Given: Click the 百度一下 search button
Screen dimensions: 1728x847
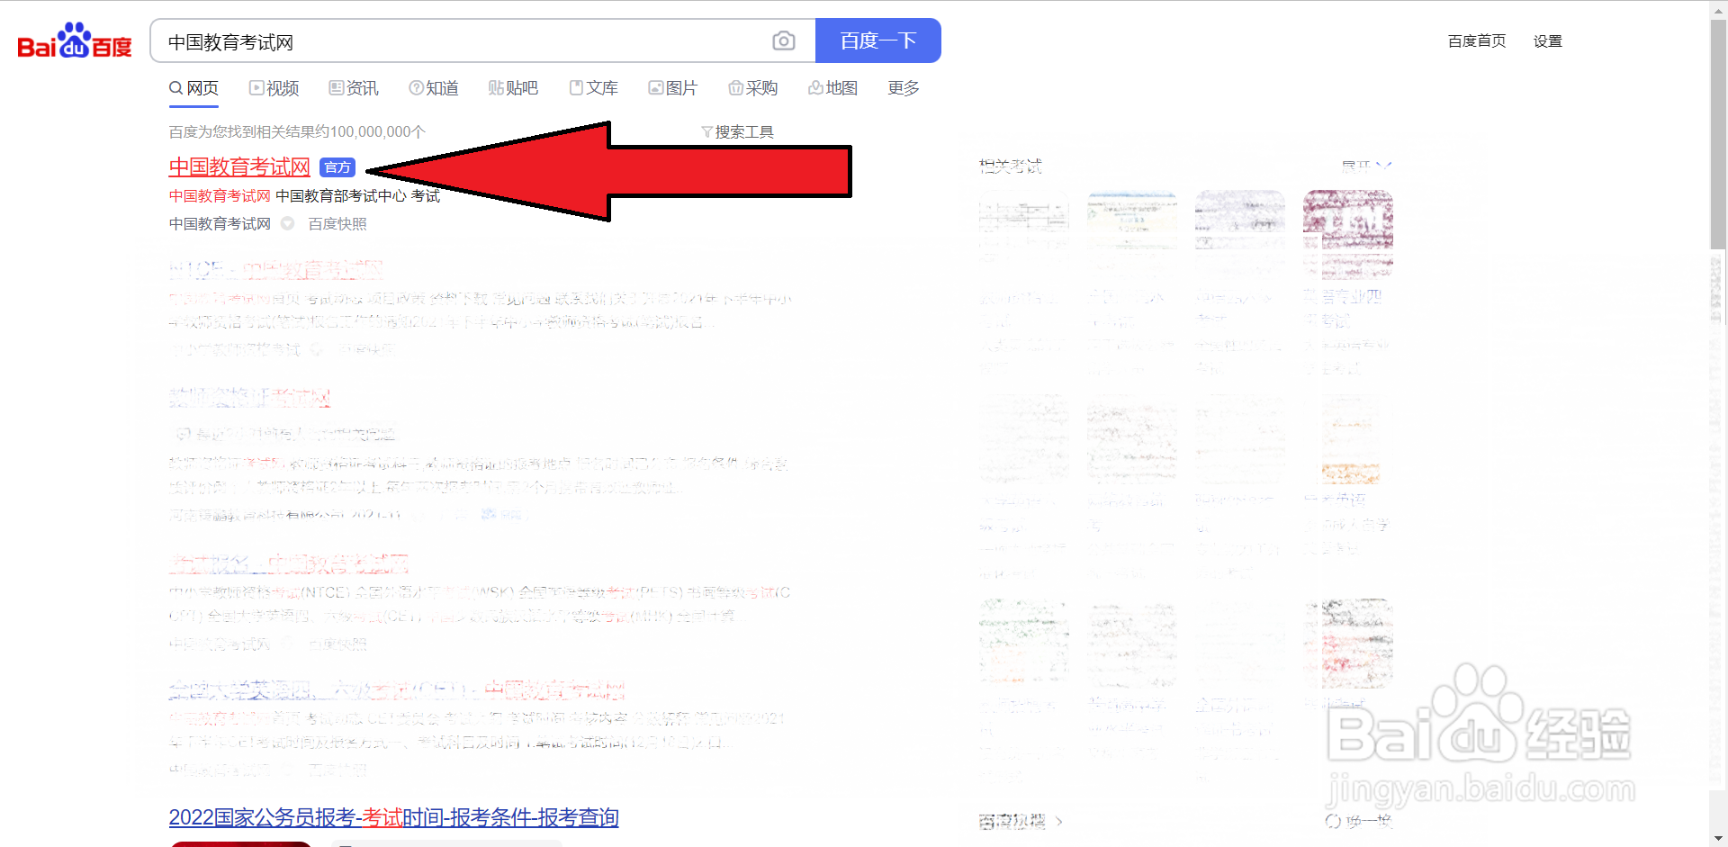Looking at the screenshot, I should point(877,41).
